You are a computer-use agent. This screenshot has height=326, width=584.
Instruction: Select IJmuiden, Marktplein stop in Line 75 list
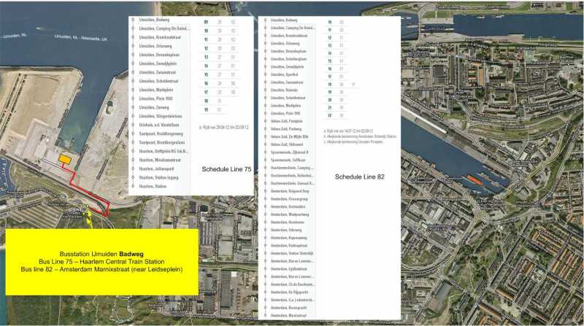156,90
